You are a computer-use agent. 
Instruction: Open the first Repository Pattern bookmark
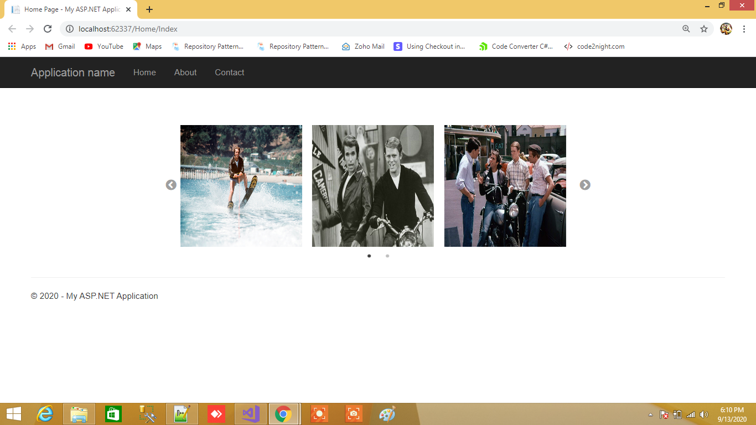click(x=208, y=46)
